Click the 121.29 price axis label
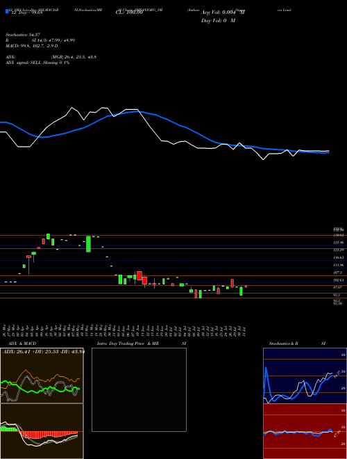The height and width of the screenshot is (459, 347). [x=339, y=250]
